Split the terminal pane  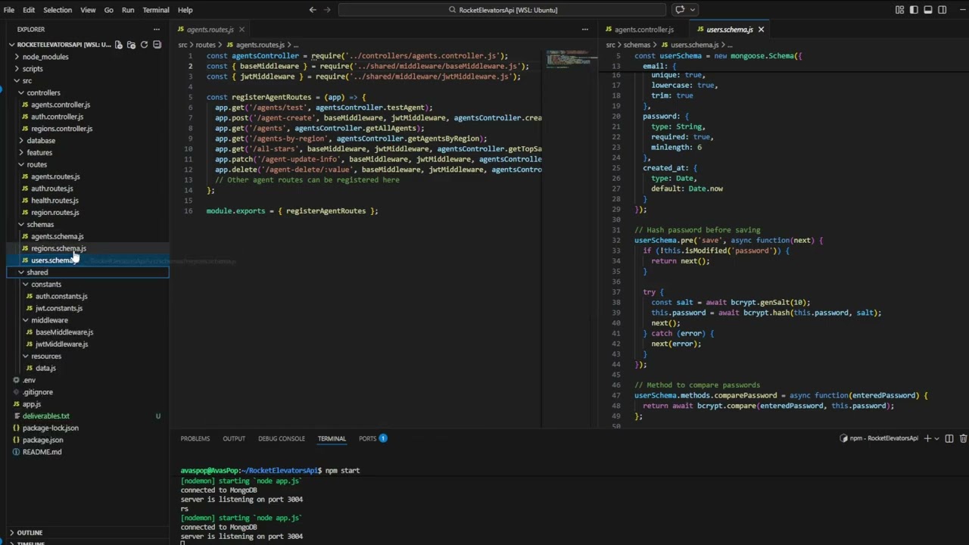tap(949, 438)
